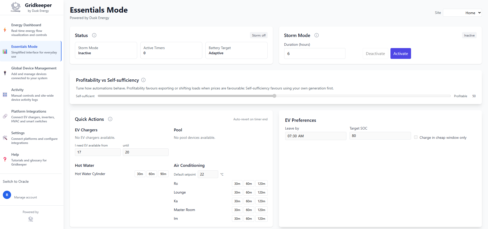The width and height of the screenshot is (488, 229).
Task: Click the Platform Integrations link icon
Action: click(5, 116)
